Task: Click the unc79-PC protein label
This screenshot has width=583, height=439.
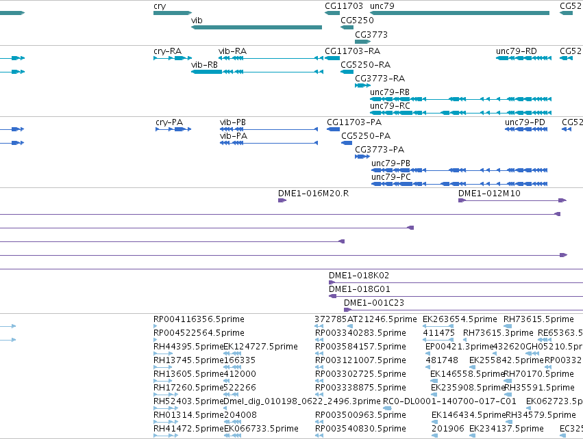Action: tap(390, 177)
